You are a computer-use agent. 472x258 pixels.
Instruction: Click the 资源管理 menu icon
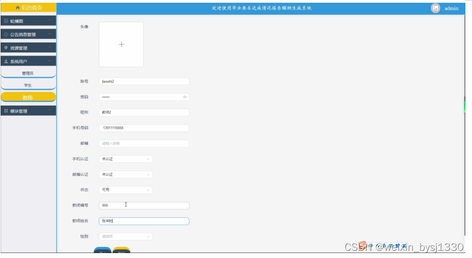coord(6,48)
